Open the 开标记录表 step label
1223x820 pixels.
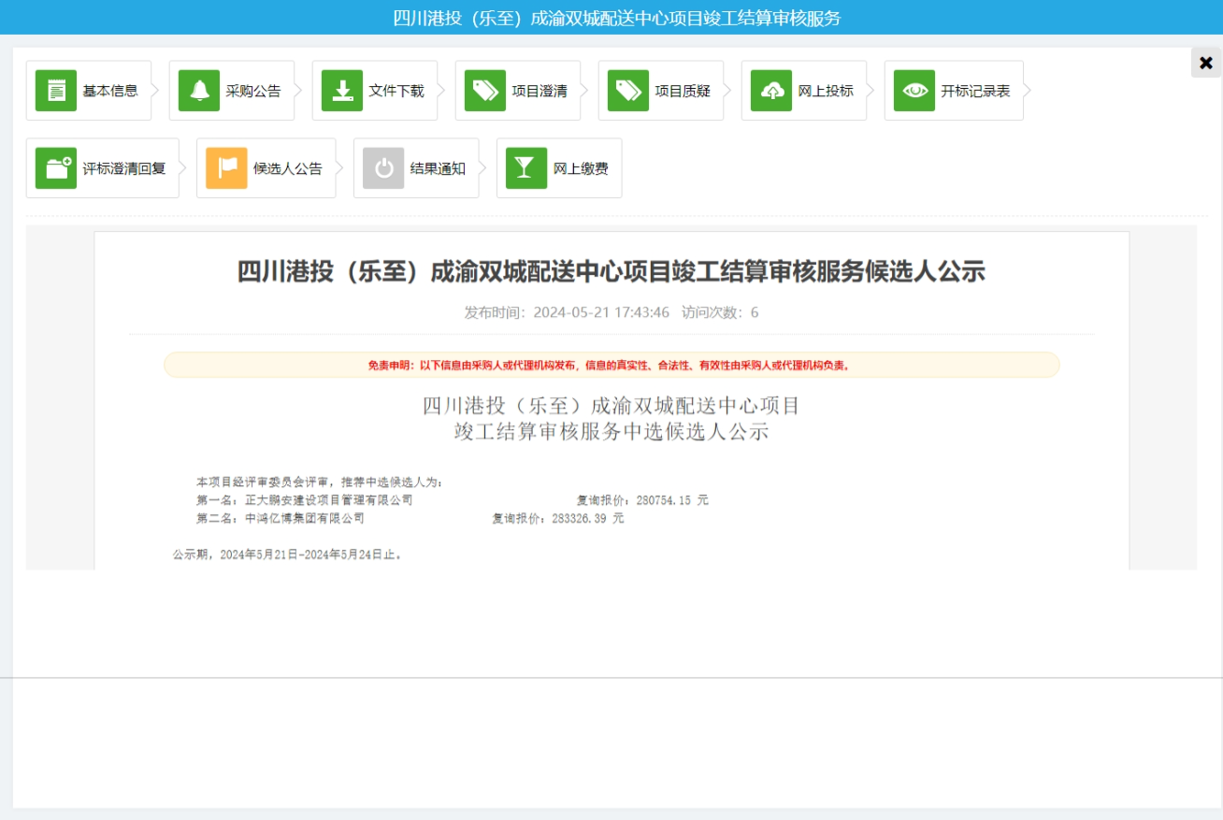[x=975, y=91]
